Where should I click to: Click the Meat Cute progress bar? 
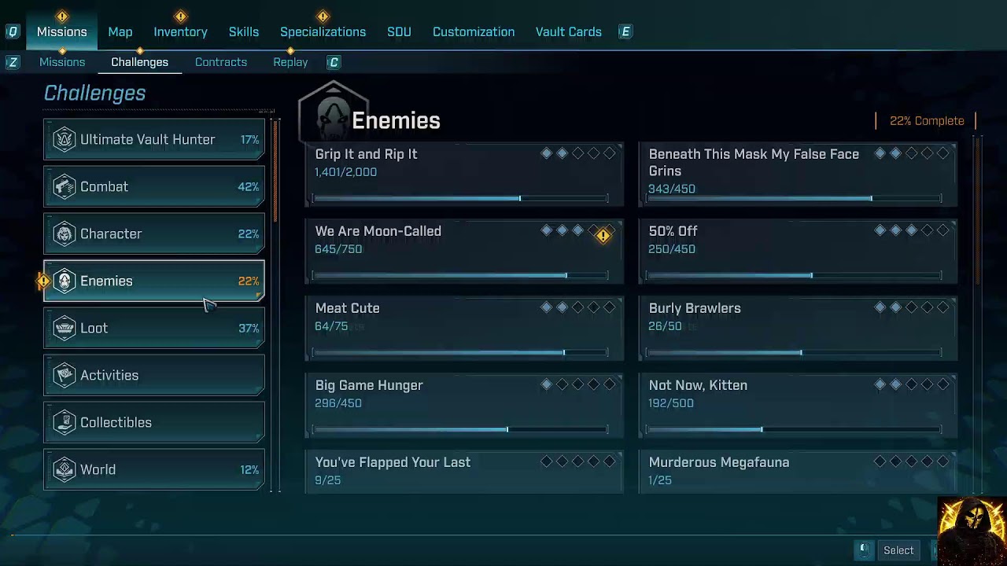tap(460, 352)
